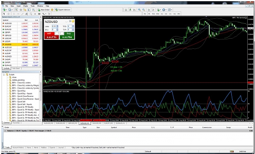Open the Charts menu
Image resolution: width=255 pixels, height=154 pixels.
click(x=26, y=6)
